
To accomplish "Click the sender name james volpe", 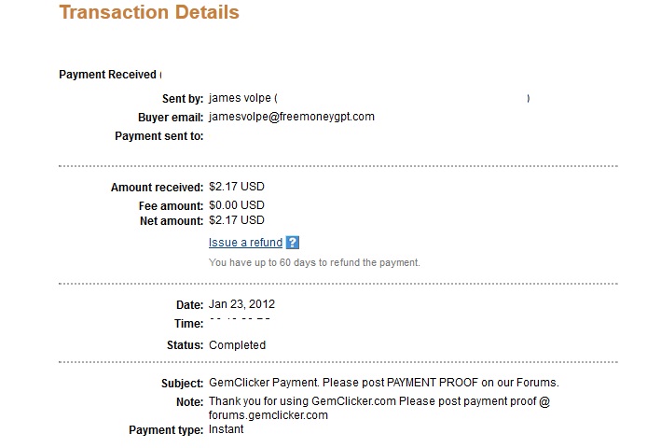I will (x=241, y=98).
